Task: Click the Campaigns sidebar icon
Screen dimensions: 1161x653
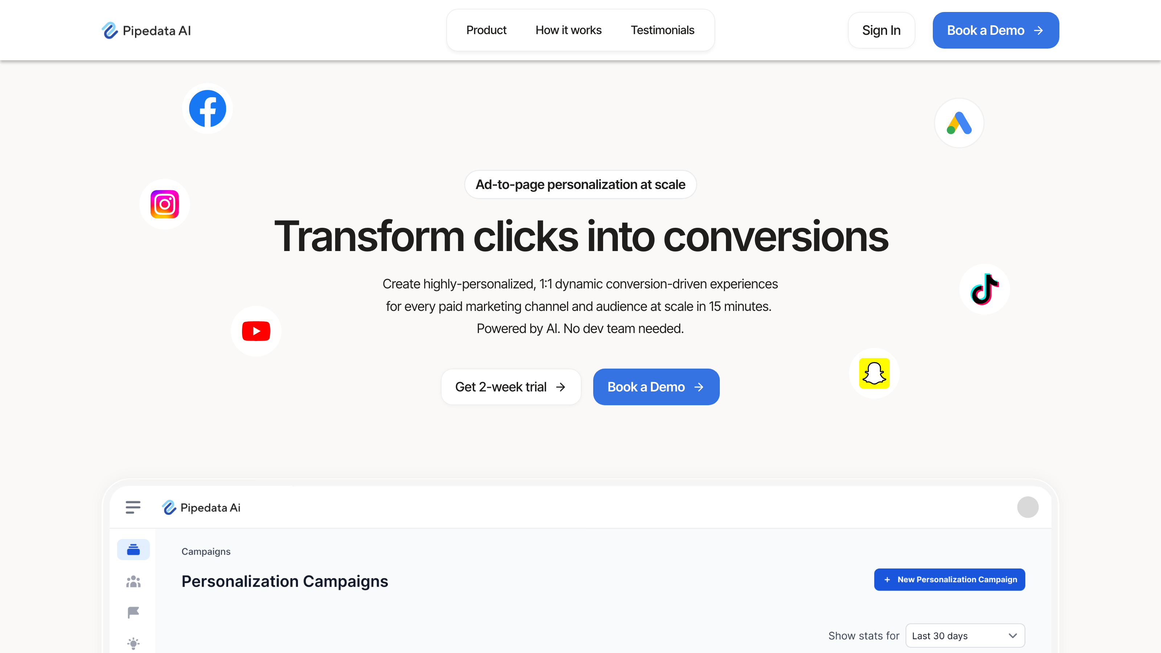Action: click(133, 549)
